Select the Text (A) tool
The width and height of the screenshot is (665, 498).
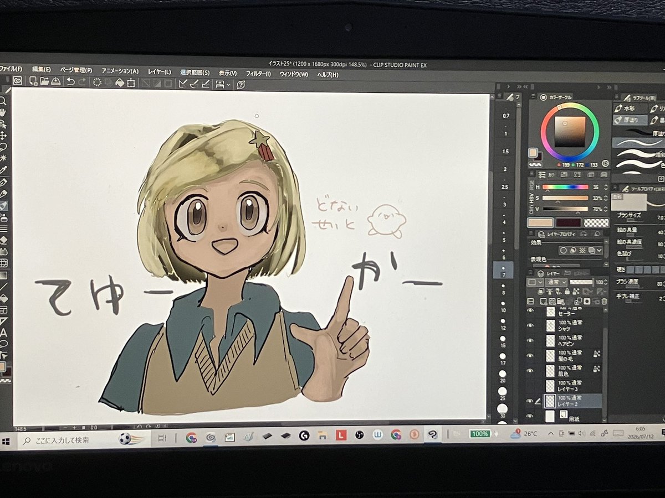(x=3, y=333)
